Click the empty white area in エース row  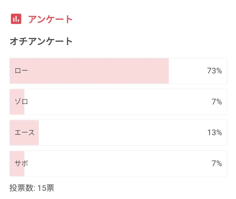120,133
